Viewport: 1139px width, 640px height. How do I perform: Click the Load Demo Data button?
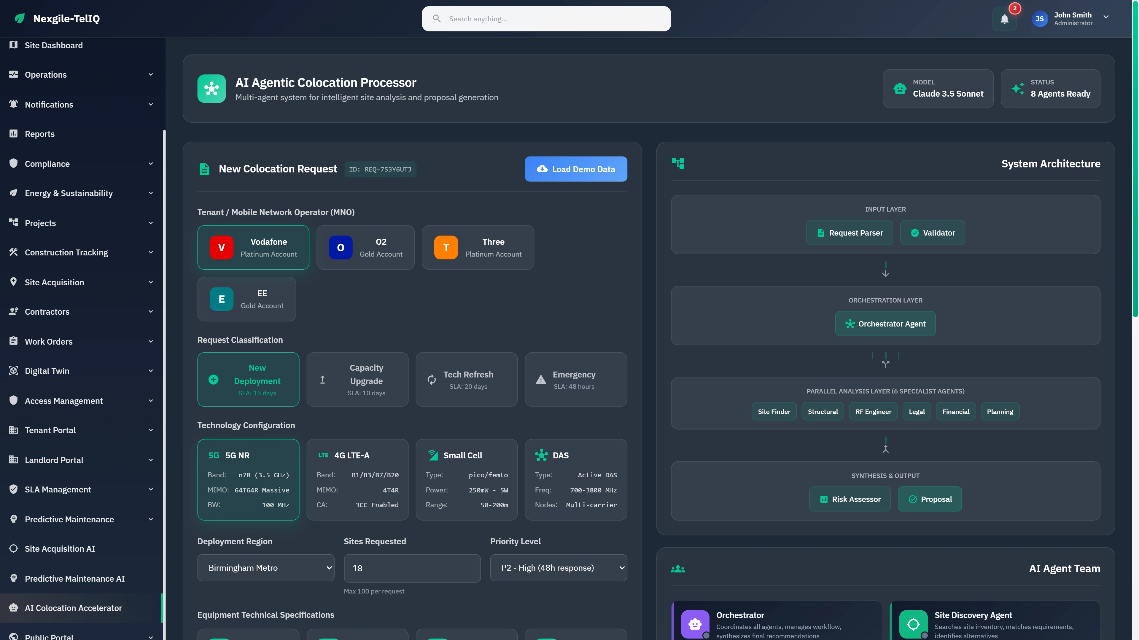tap(576, 169)
